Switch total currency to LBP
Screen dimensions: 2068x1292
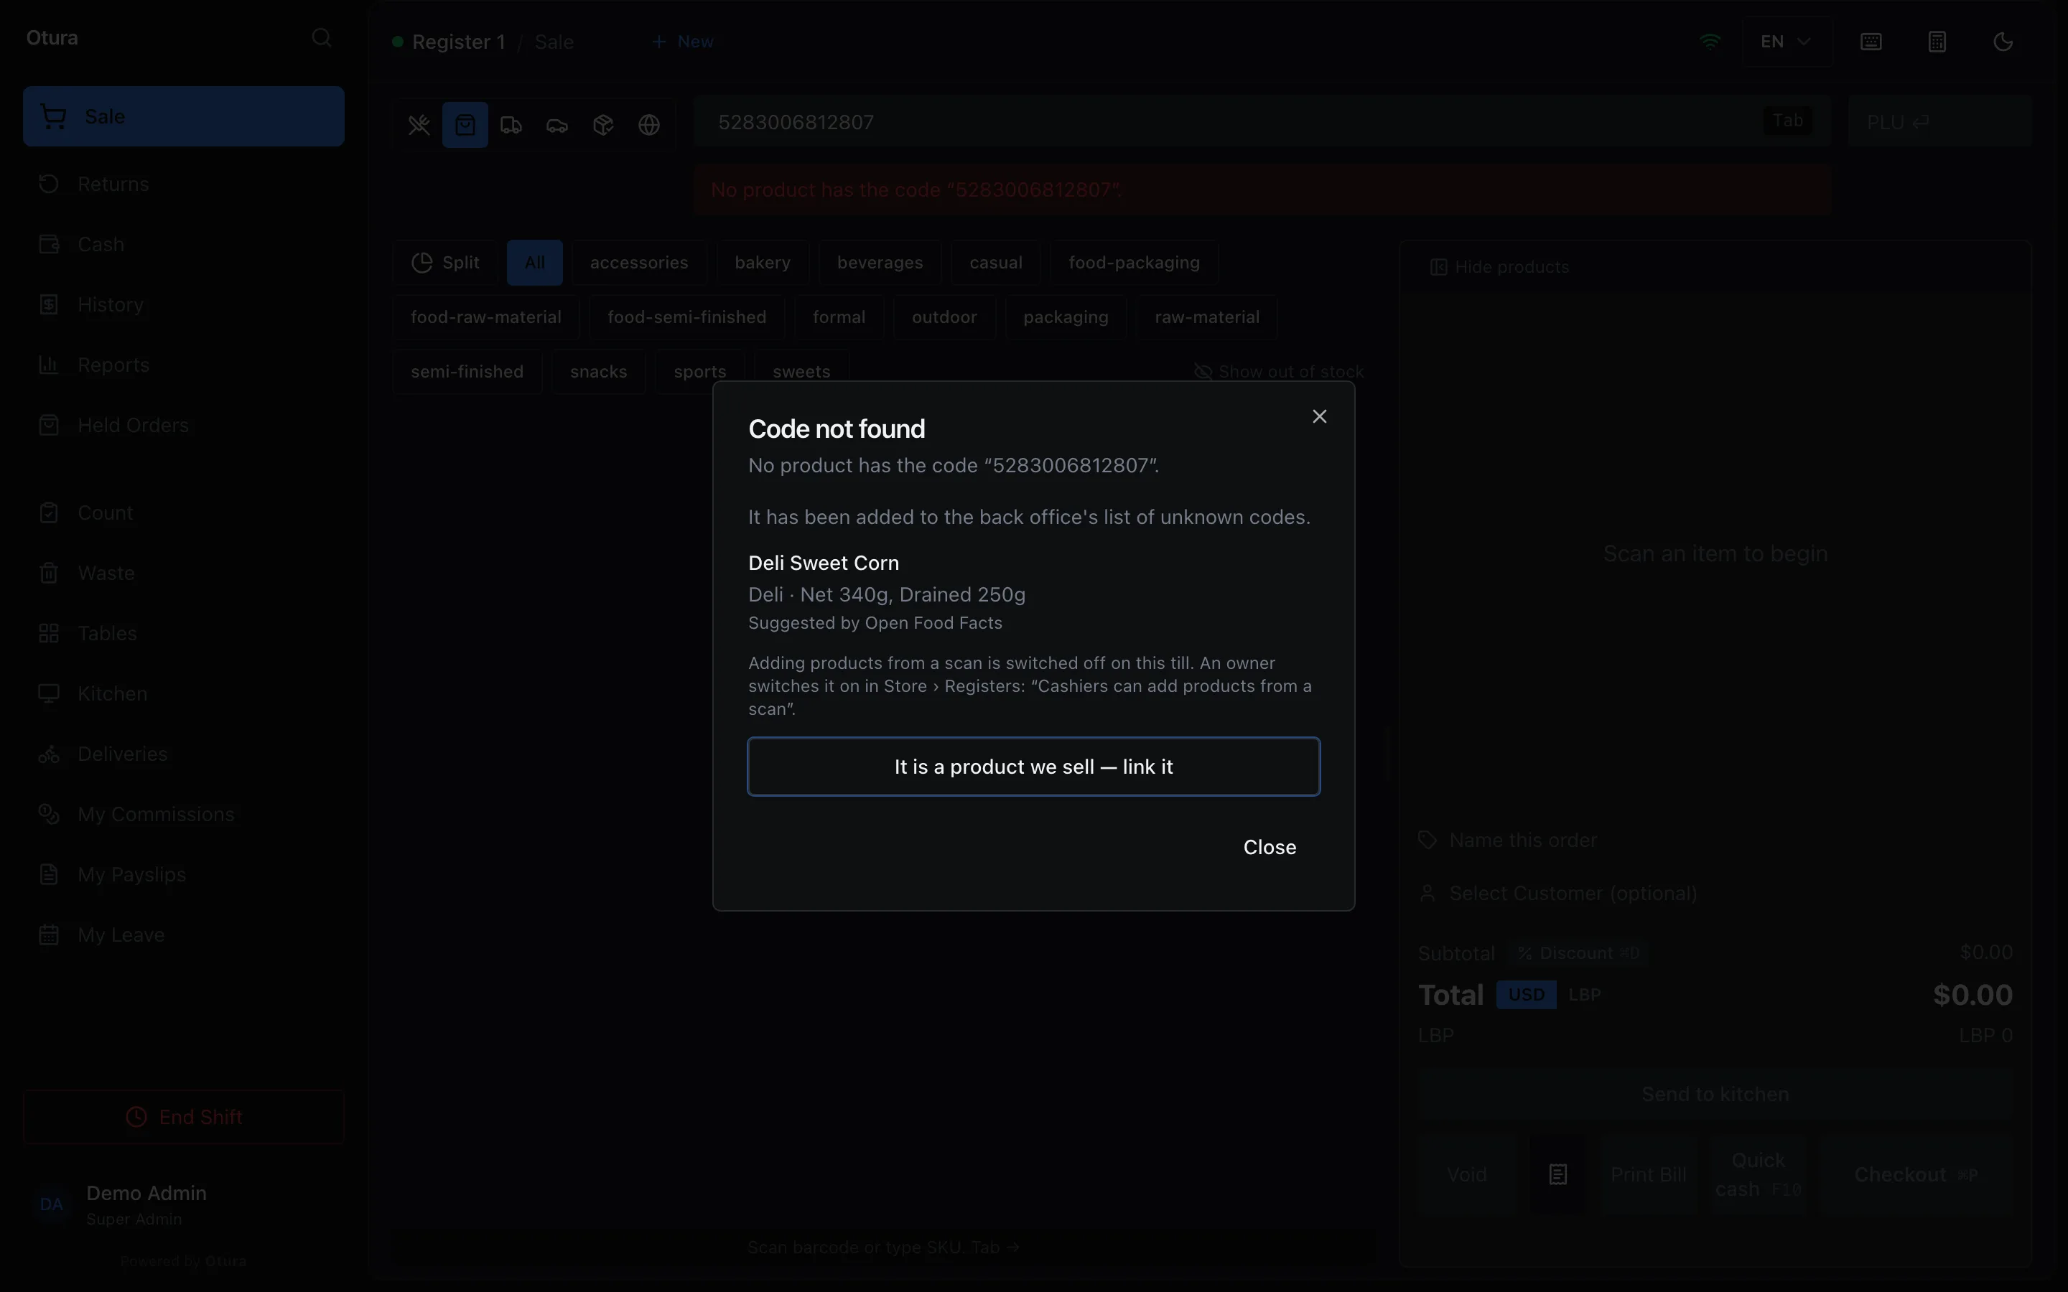coord(1584,995)
